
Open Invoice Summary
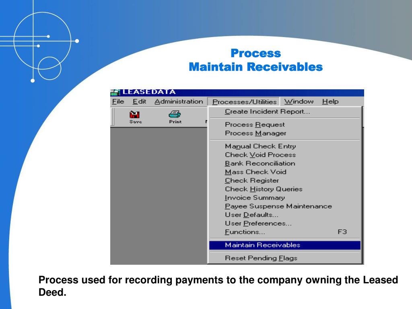[285, 198]
